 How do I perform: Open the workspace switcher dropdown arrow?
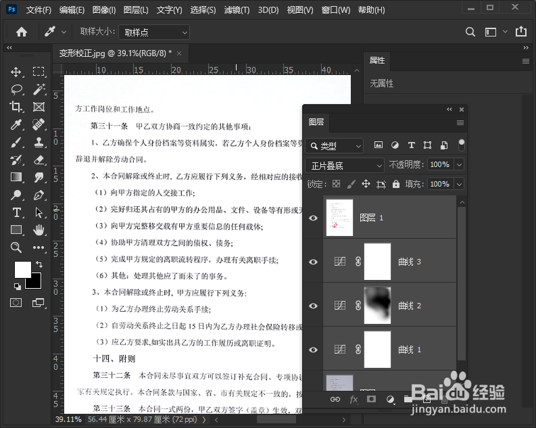(505, 32)
